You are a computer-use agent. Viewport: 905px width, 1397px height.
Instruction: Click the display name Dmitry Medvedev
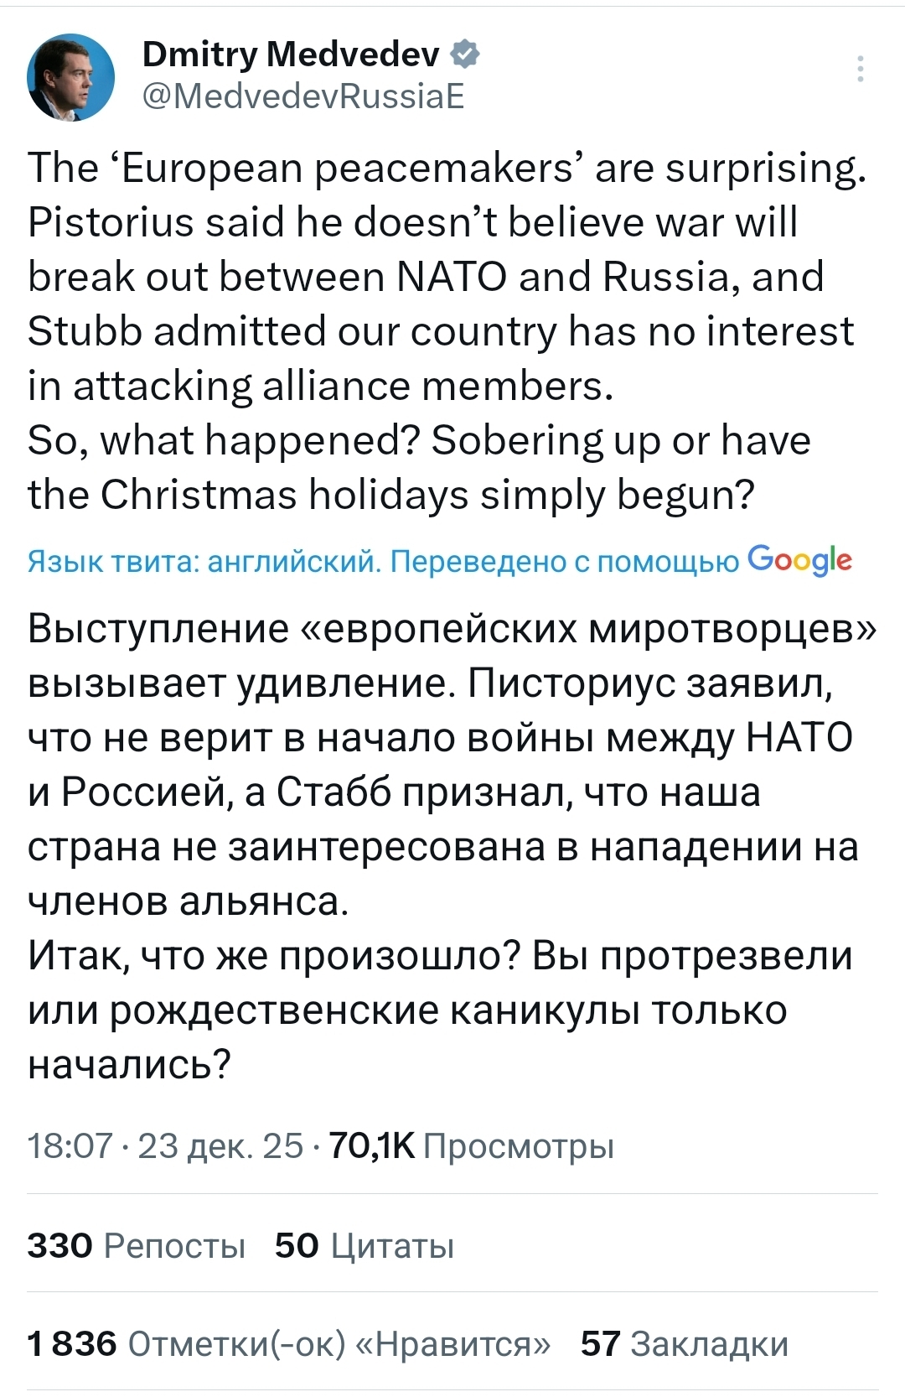291,55
